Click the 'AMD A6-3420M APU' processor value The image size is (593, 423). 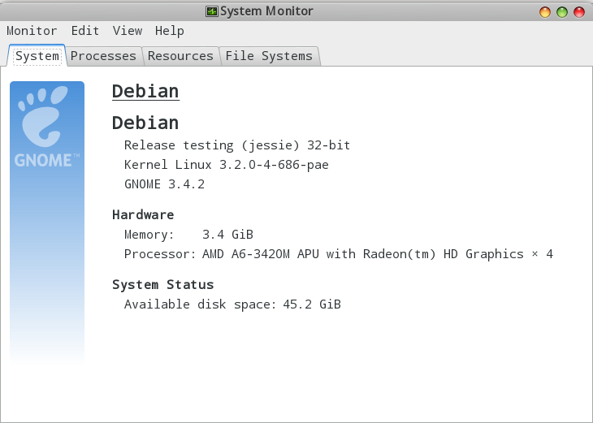pyautogui.click(x=378, y=254)
